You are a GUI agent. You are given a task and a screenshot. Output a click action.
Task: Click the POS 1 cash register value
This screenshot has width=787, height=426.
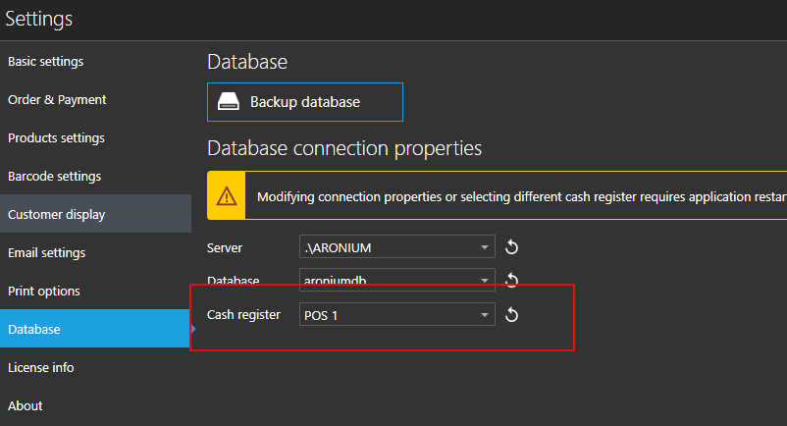[x=388, y=315]
